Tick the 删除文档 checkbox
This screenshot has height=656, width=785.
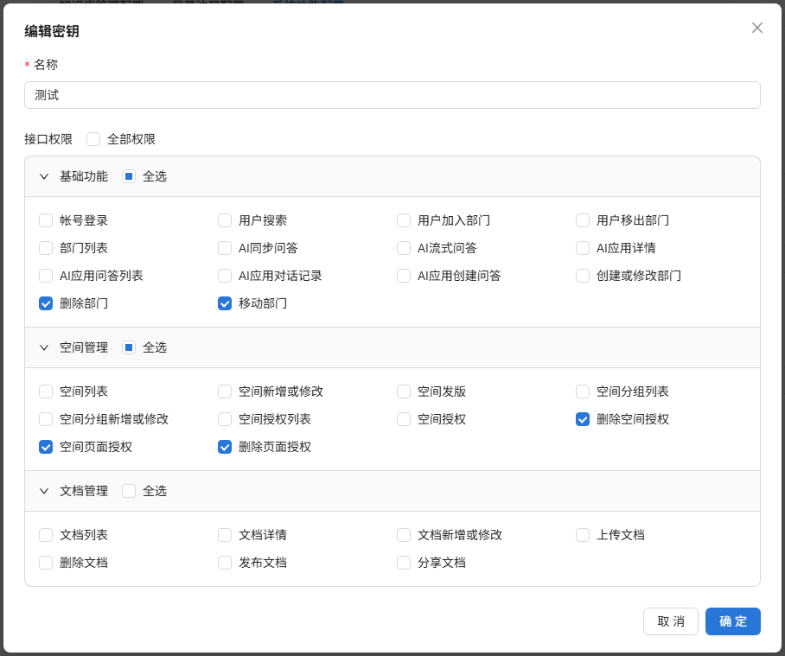[x=46, y=563]
